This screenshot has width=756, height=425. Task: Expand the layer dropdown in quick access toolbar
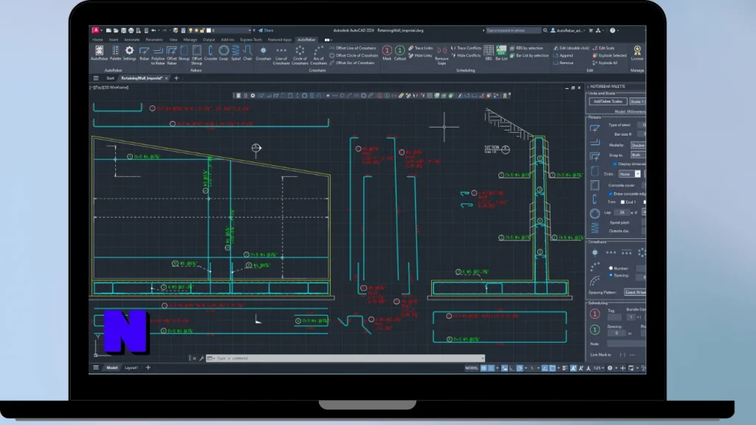(250, 30)
